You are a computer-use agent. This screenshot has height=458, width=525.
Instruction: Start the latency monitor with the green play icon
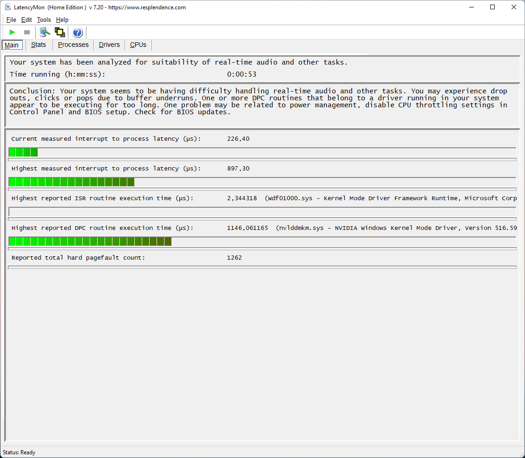point(13,33)
